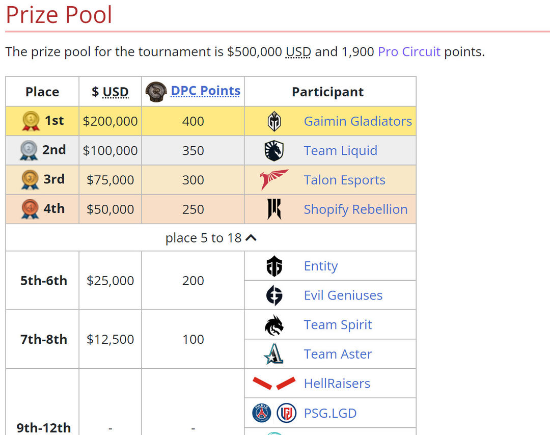Open the Team Liquid link

coord(341,151)
